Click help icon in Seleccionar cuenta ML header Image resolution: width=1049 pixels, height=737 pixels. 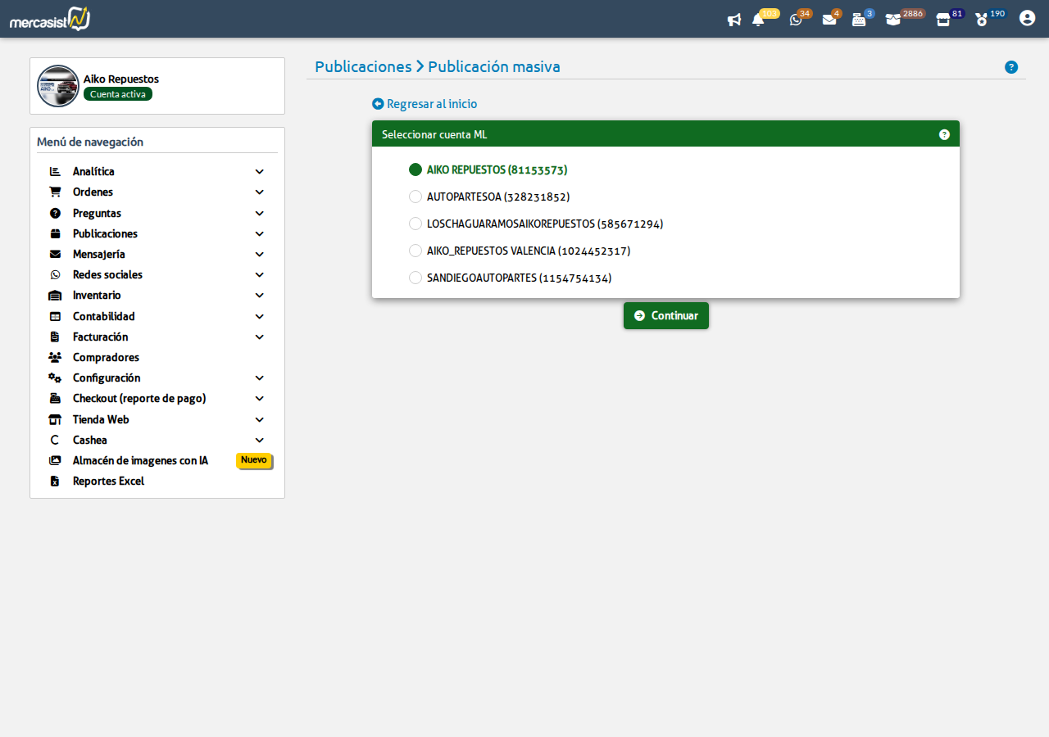point(944,134)
